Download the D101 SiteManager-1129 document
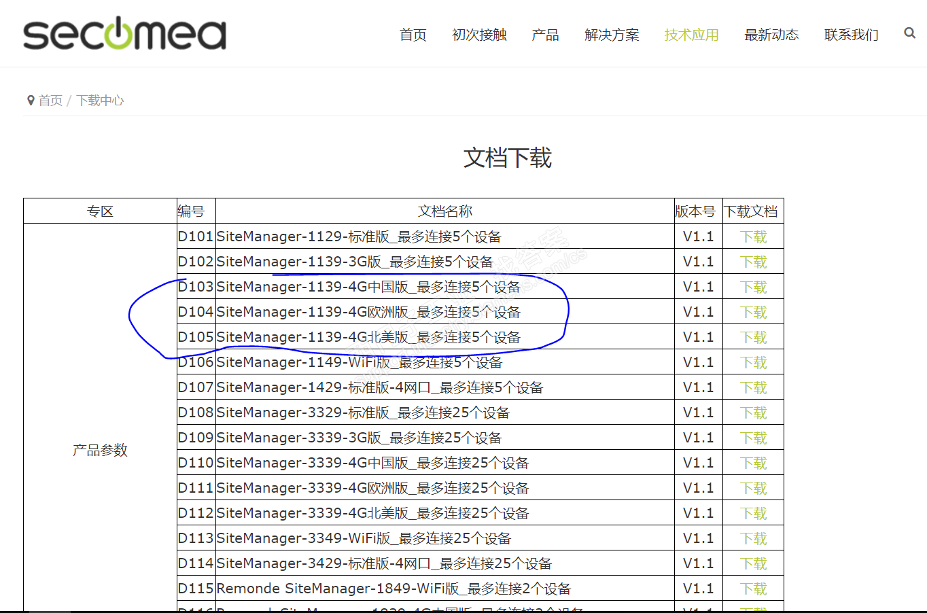 [x=753, y=237]
